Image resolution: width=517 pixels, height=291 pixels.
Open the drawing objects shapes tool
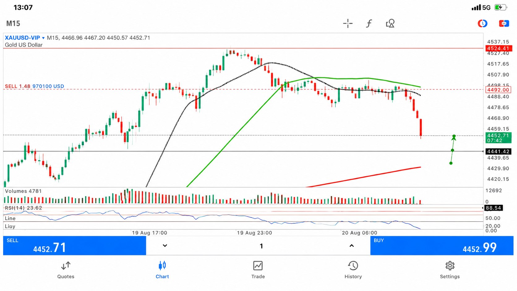tap(390, 24)
